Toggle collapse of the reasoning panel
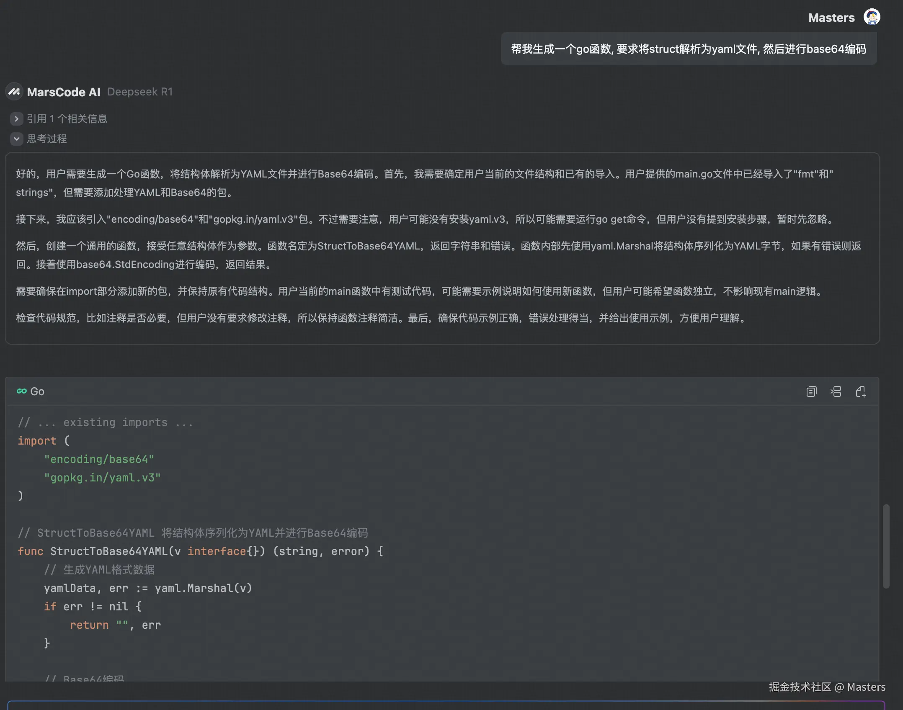903x710 pixels. 16,139
